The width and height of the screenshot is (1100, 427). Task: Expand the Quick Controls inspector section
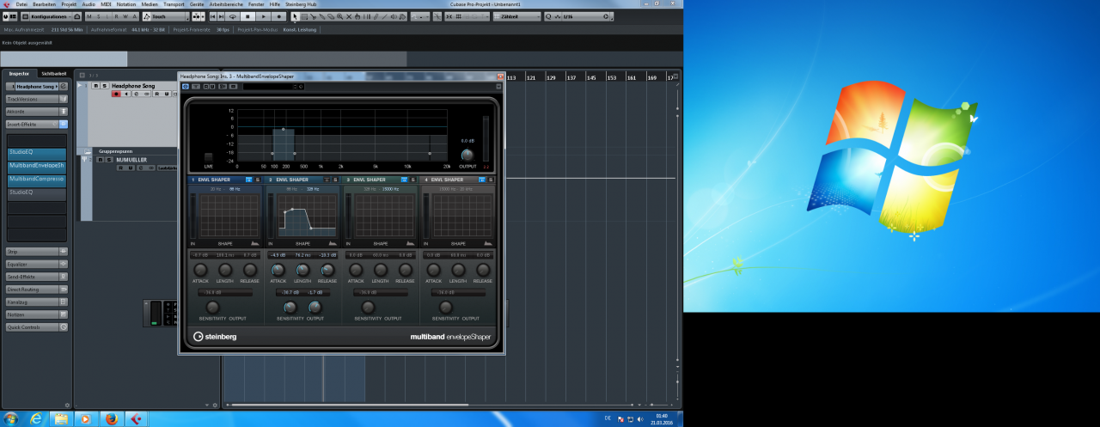point(37,327)
